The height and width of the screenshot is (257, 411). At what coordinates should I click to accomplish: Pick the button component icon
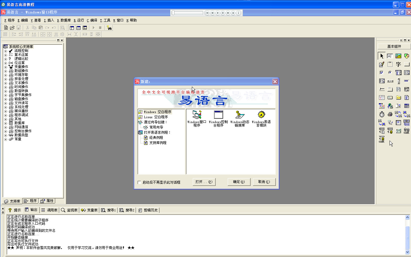tap(406, 64)
